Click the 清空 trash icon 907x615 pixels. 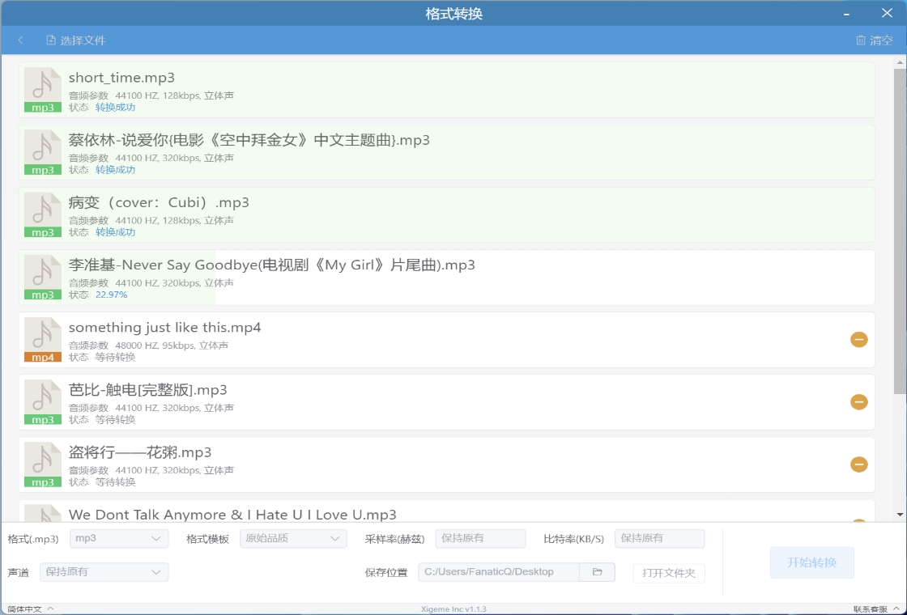coord(861,40)
